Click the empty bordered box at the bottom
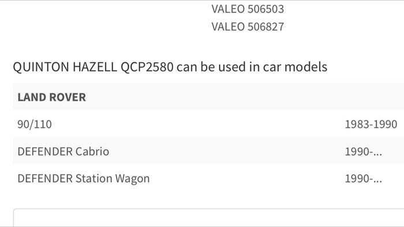Image resolution: width=404 pixels, height=227 pixels. (208, 218)
